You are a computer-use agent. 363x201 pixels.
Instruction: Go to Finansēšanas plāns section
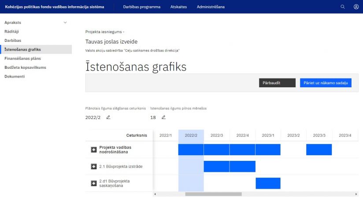23,58
